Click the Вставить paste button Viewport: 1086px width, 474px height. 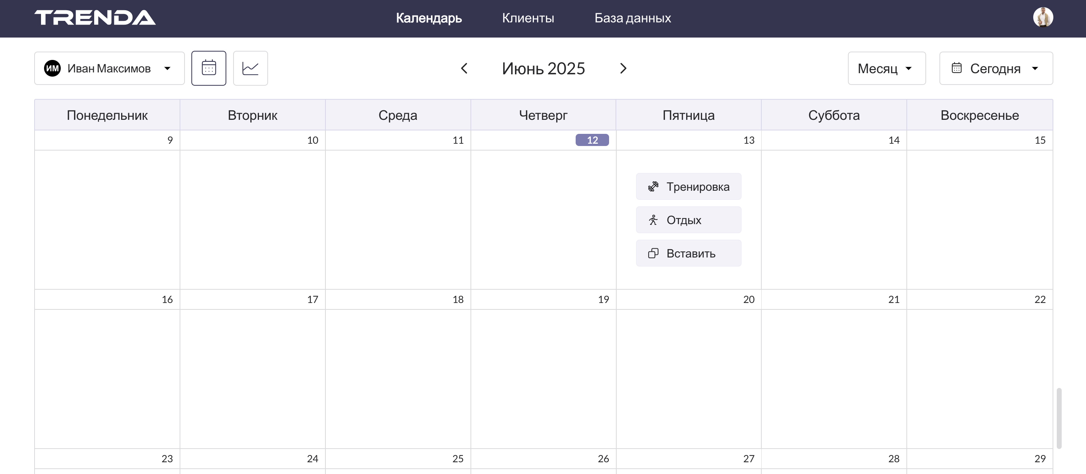point(688,253)
